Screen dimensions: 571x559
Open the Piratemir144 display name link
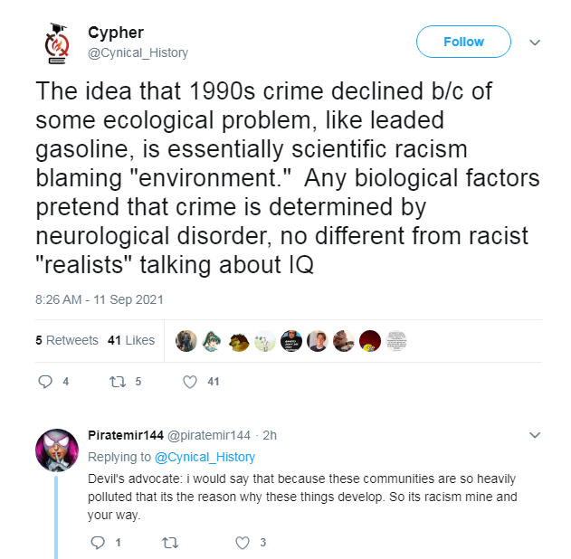pyautogui.click(x=126, y=435)
